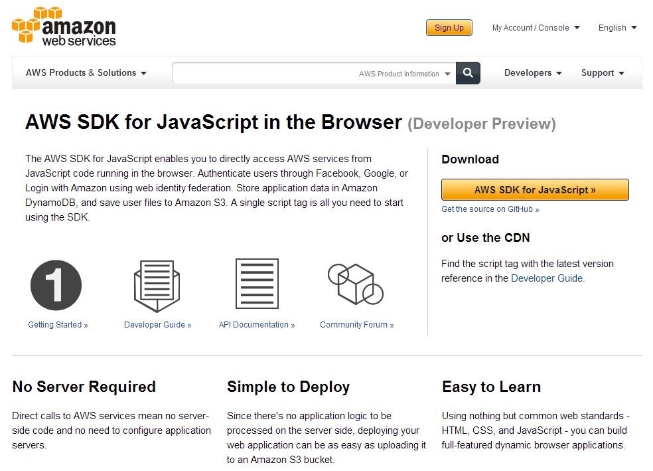The height and width of the screenshot is (471, 653).
Task: Click the No Server Required heading
Action: point(84,387)
